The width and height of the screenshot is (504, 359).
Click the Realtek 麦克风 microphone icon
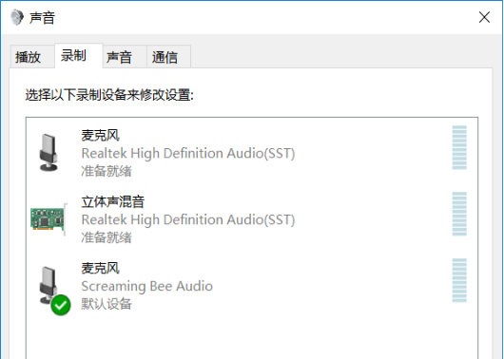click(x=48, y=153)
